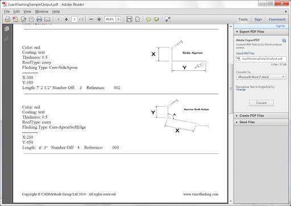Open the Edit menu
Viewport: 291px width, 206px height.
[x=16, y=11]
